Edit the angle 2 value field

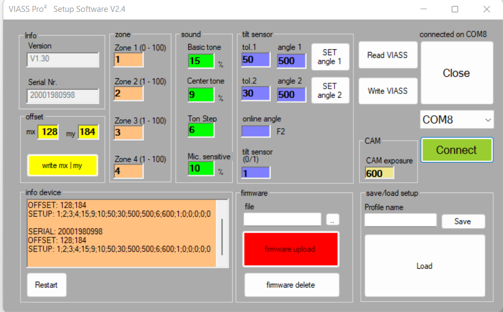(x=291, y=95)
